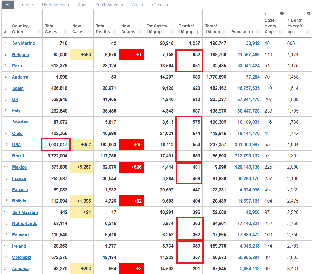Screen dimensions: 313x274
Task: Select the North America tab
Action: [55, 5]
